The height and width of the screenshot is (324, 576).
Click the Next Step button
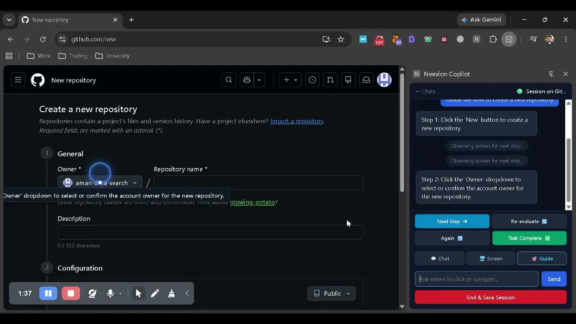[452, 221]
